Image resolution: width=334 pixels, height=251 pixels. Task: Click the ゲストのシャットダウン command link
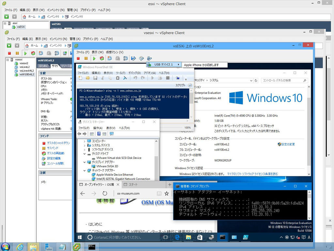tap(58, 143)
